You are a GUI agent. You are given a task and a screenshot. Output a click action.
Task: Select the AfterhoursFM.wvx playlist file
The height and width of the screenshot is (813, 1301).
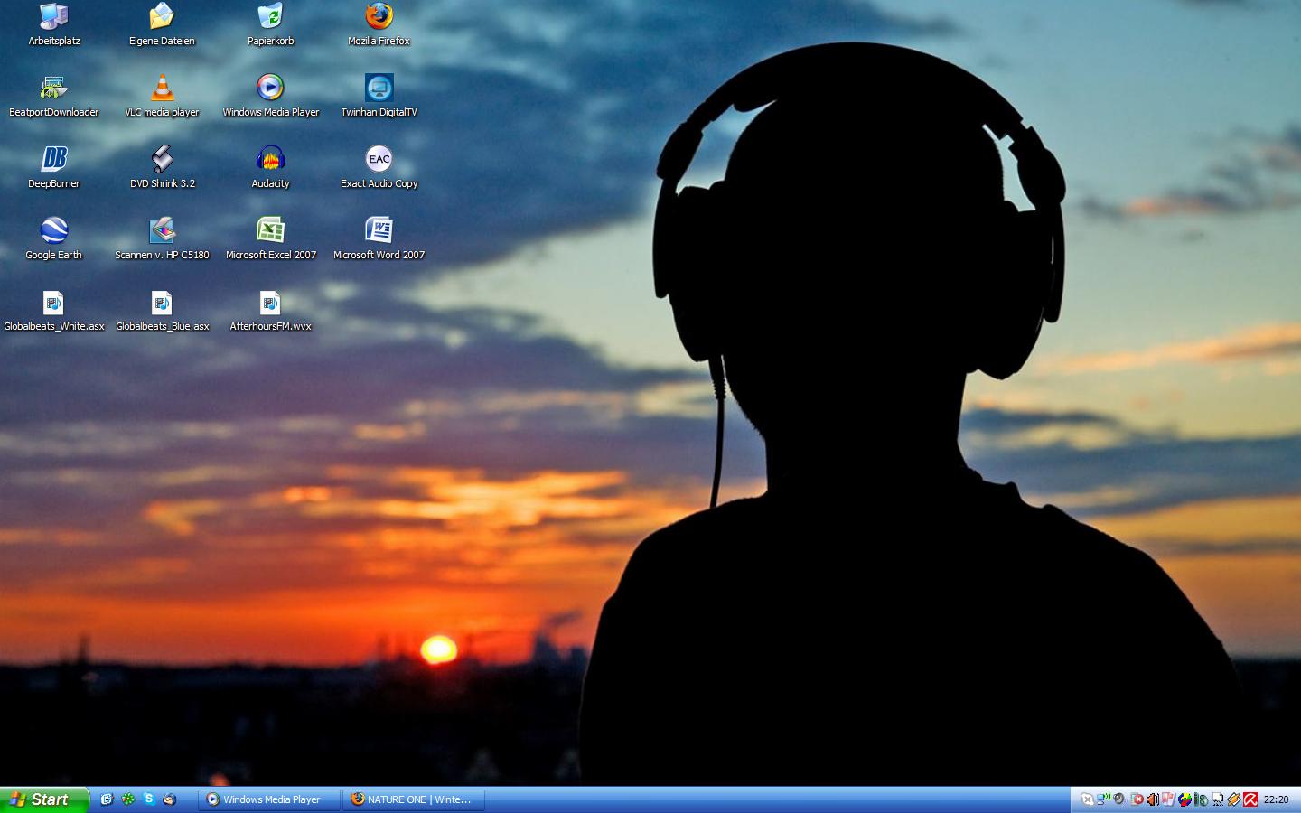click(270, 303)
